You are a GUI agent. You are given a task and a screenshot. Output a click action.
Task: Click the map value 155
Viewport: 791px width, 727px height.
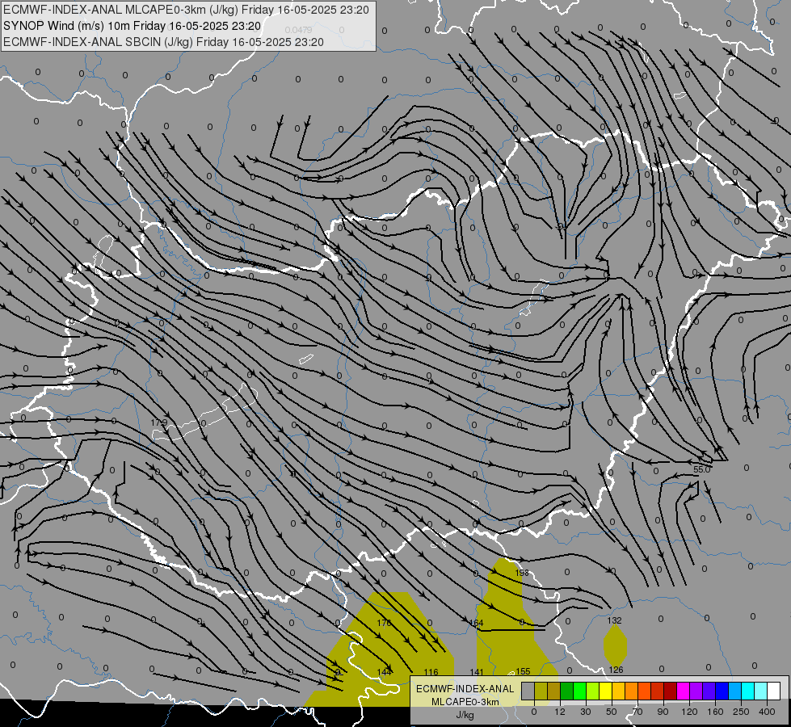tap(523, 671)
